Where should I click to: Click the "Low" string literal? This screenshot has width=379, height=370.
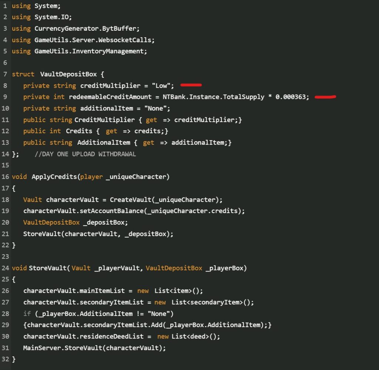tap(161, 85)
